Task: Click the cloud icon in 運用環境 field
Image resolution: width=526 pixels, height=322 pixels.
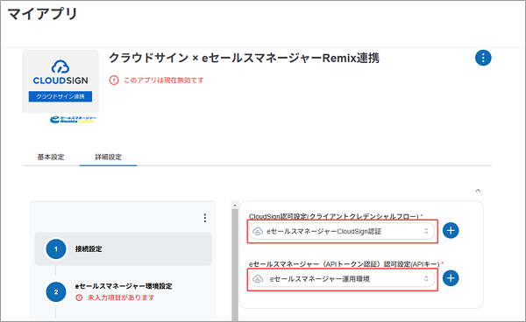Action: coord(258,279)
